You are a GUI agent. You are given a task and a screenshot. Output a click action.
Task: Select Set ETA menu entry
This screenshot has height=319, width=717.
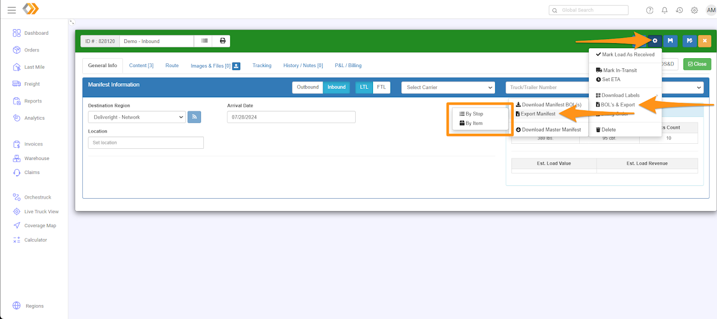pyautogui.click(x=625, y=79)
